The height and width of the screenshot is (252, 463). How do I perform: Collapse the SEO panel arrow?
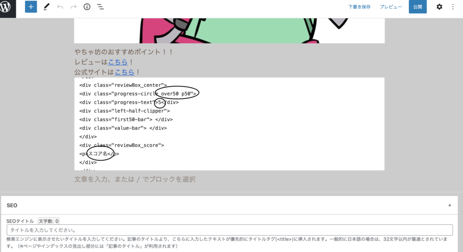[450, 205]
